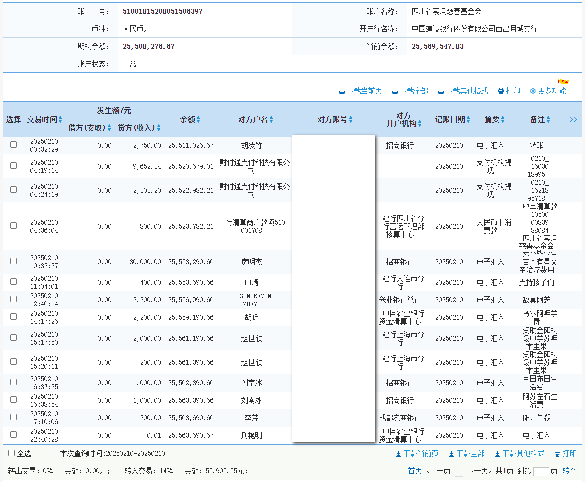Click the download icon beside bottom 下载其他格式
Image resolution: width=585 pixels, height=482 pixels.
pos(497,454)
